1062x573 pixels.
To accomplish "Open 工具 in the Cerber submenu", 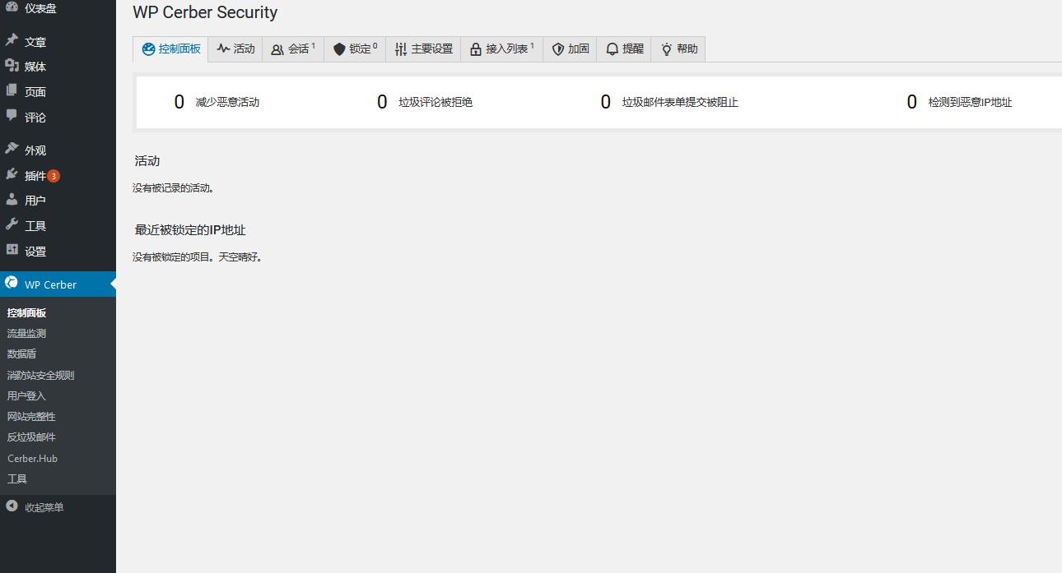I will (x=16, y=478).
